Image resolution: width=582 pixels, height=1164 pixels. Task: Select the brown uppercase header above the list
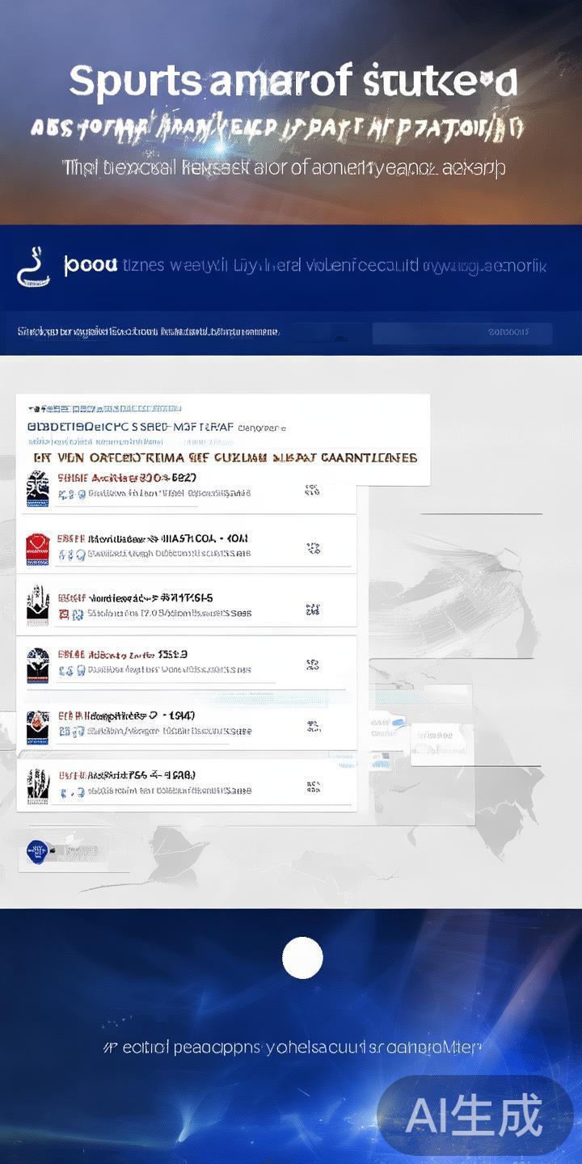click(x=226, y=458)
